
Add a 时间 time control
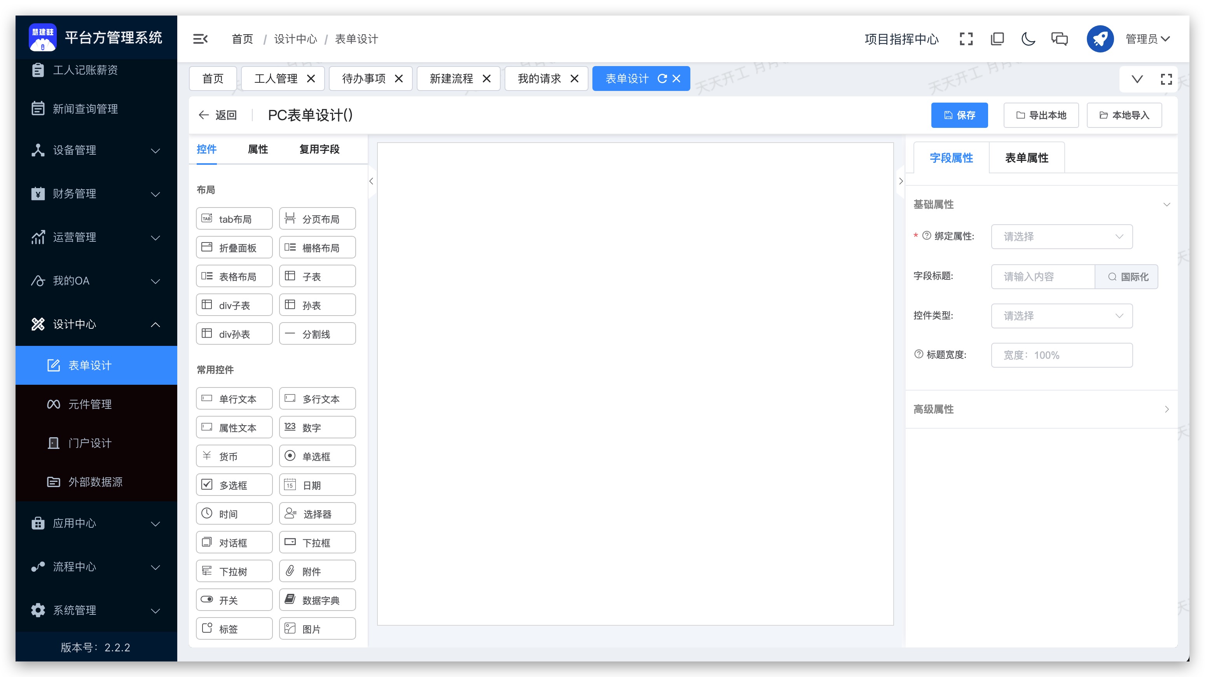tap(234, 514)
